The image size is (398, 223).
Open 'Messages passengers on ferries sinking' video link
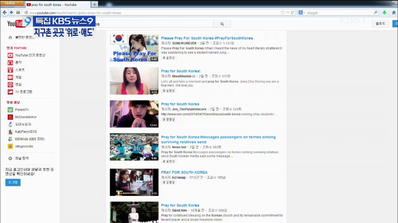tap(218, 139)
